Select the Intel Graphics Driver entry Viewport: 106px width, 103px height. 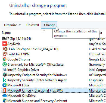click(x=23, y=70)
